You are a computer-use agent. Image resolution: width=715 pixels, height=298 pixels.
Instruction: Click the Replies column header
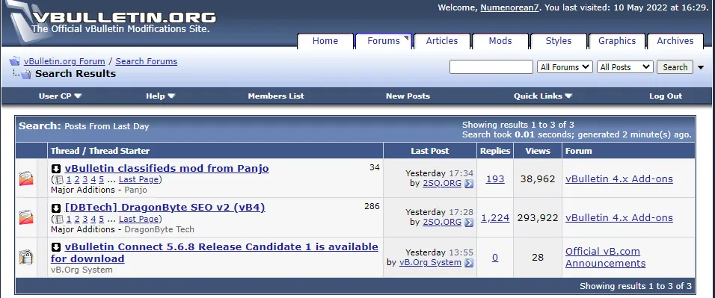tap(495, 151)
